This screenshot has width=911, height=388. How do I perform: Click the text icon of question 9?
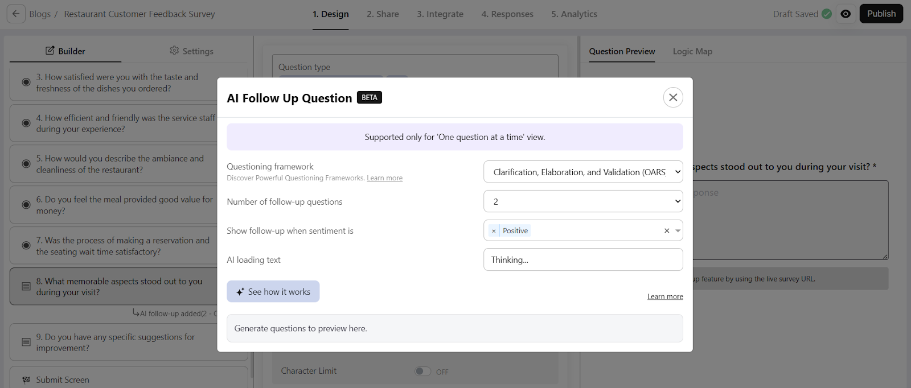26,342
